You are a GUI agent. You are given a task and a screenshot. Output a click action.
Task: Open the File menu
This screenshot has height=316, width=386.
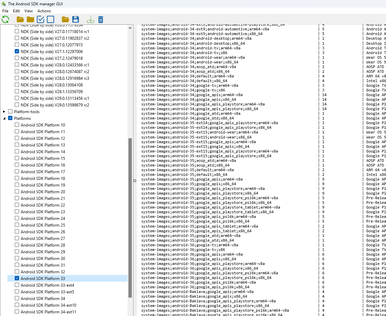coord(5,11)
